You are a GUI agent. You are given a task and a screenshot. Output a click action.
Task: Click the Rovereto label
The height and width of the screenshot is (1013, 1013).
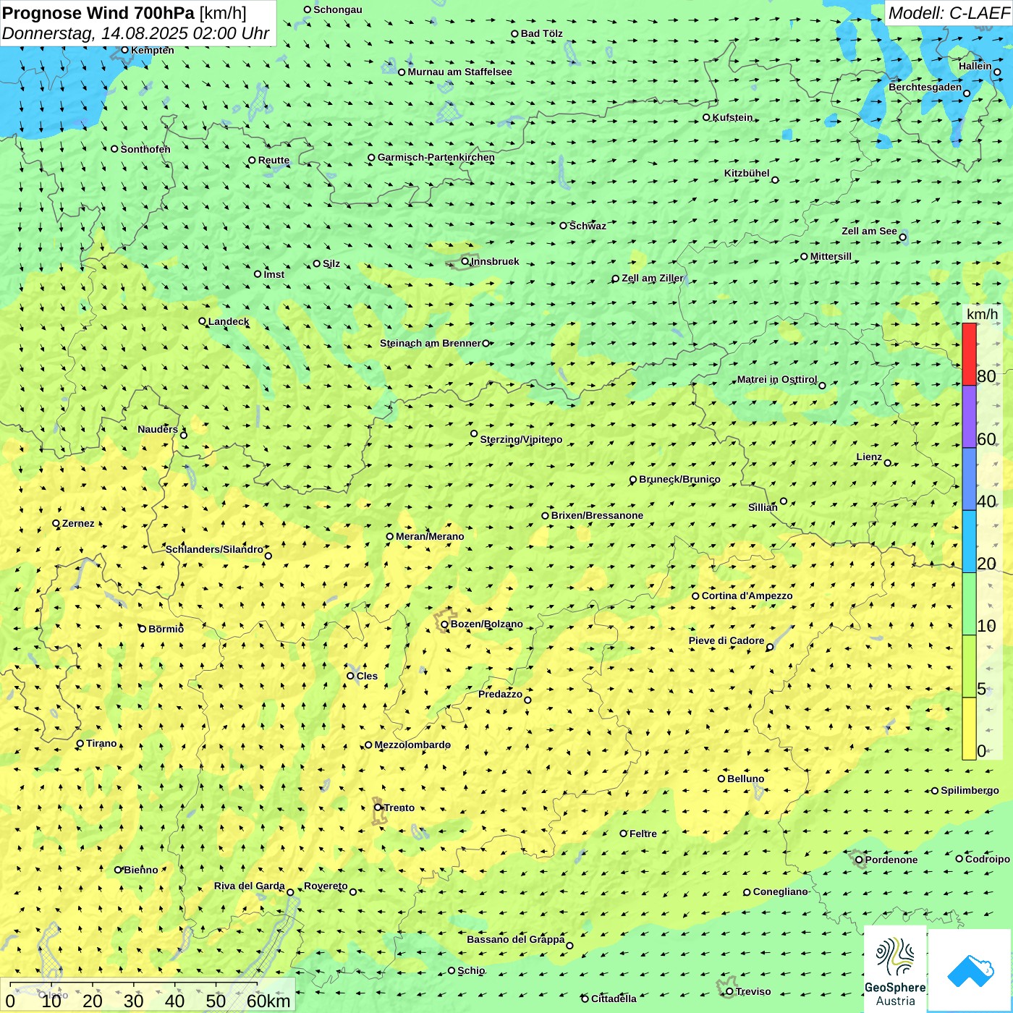326,886
